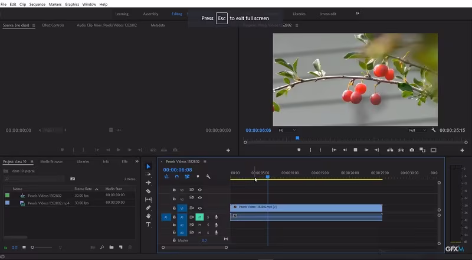Click the Frame Rate column header
Viewport: 472px width, 260px height.
coord(83,188)
